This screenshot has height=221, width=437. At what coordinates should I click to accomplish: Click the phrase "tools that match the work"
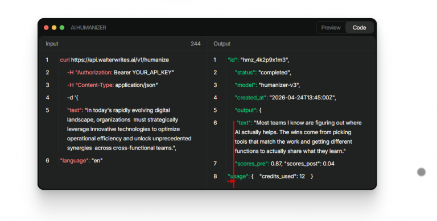(x=267, y=141)
